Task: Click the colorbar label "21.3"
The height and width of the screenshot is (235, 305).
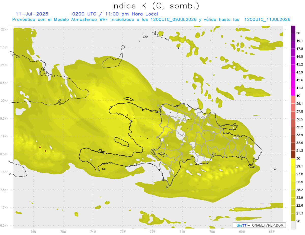Action: click(299, 213)
